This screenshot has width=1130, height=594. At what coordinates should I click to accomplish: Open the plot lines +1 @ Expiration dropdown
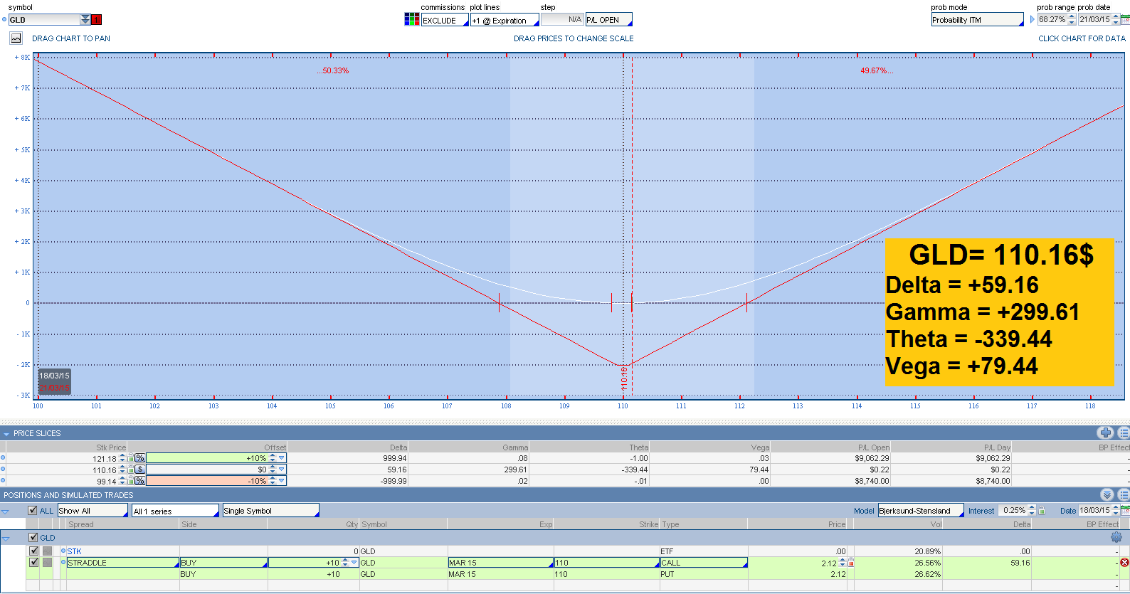pos(505,21)
